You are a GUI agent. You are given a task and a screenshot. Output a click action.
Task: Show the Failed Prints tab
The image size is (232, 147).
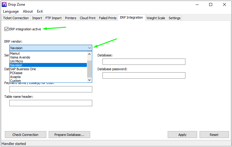point(108,18)
